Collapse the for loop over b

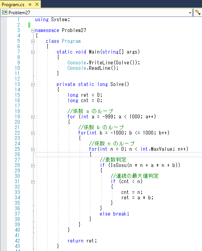click(33, 133)
